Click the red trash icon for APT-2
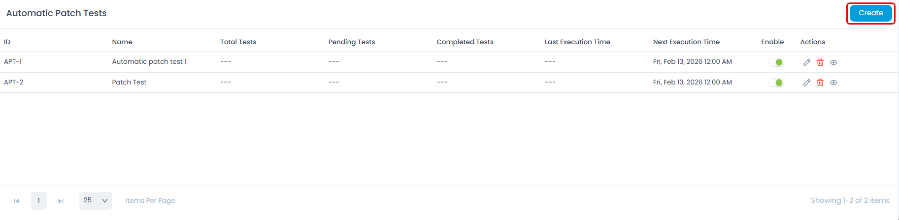The image size is (899, 220). 820,82
